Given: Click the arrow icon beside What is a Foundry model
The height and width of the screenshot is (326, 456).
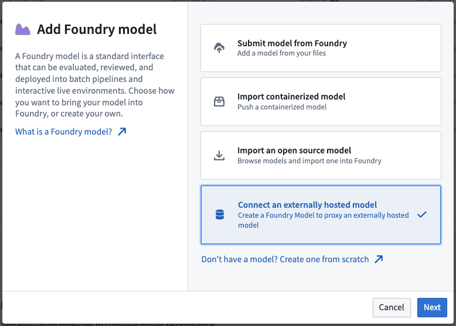Looking at the screenshot, I should [122, 132].
